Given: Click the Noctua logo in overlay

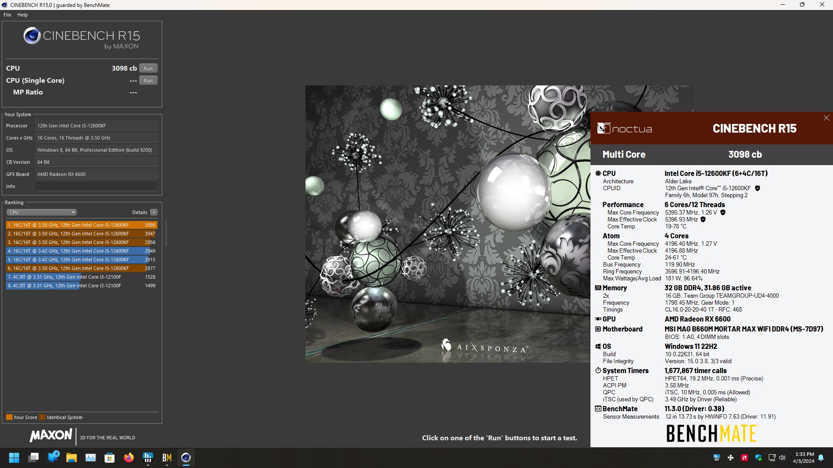Looking at the screenshot, I should 624,128.
